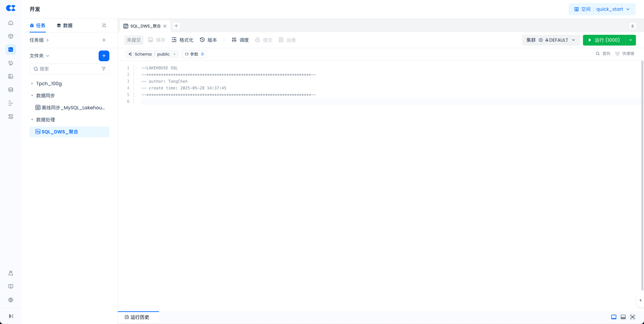Click the Find (查找) button
644x324 pixels.
click(603, 54)
